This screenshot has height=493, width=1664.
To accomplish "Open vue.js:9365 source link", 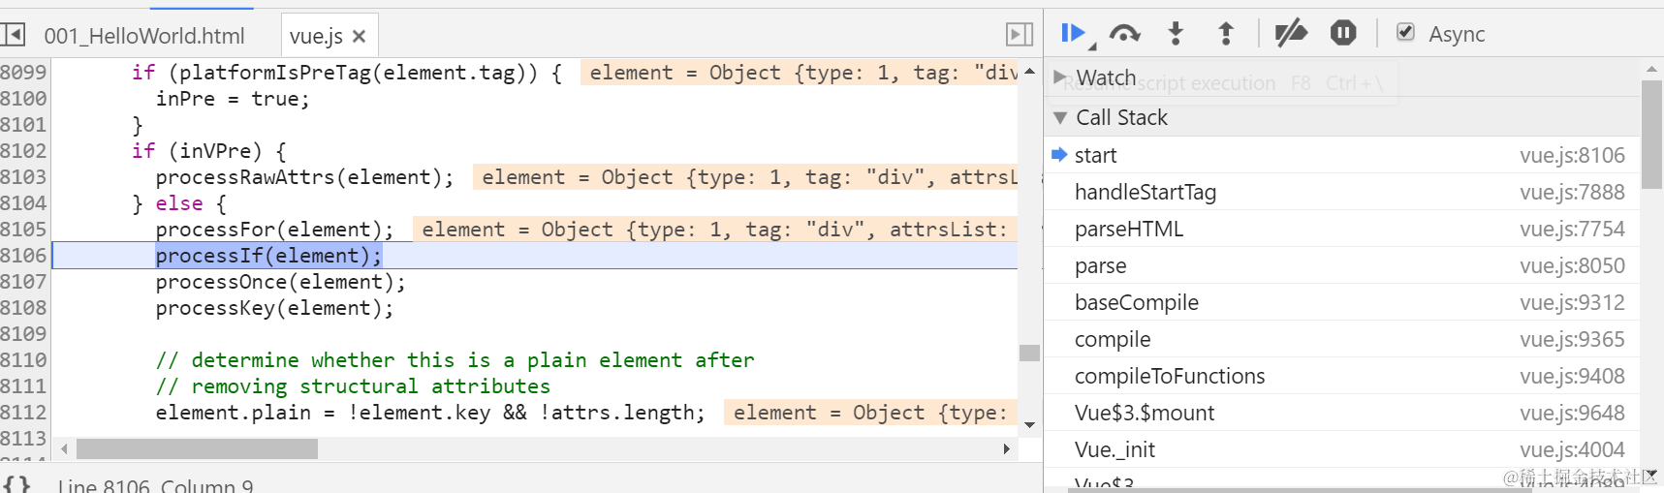I will click(x=1572, y=339).
